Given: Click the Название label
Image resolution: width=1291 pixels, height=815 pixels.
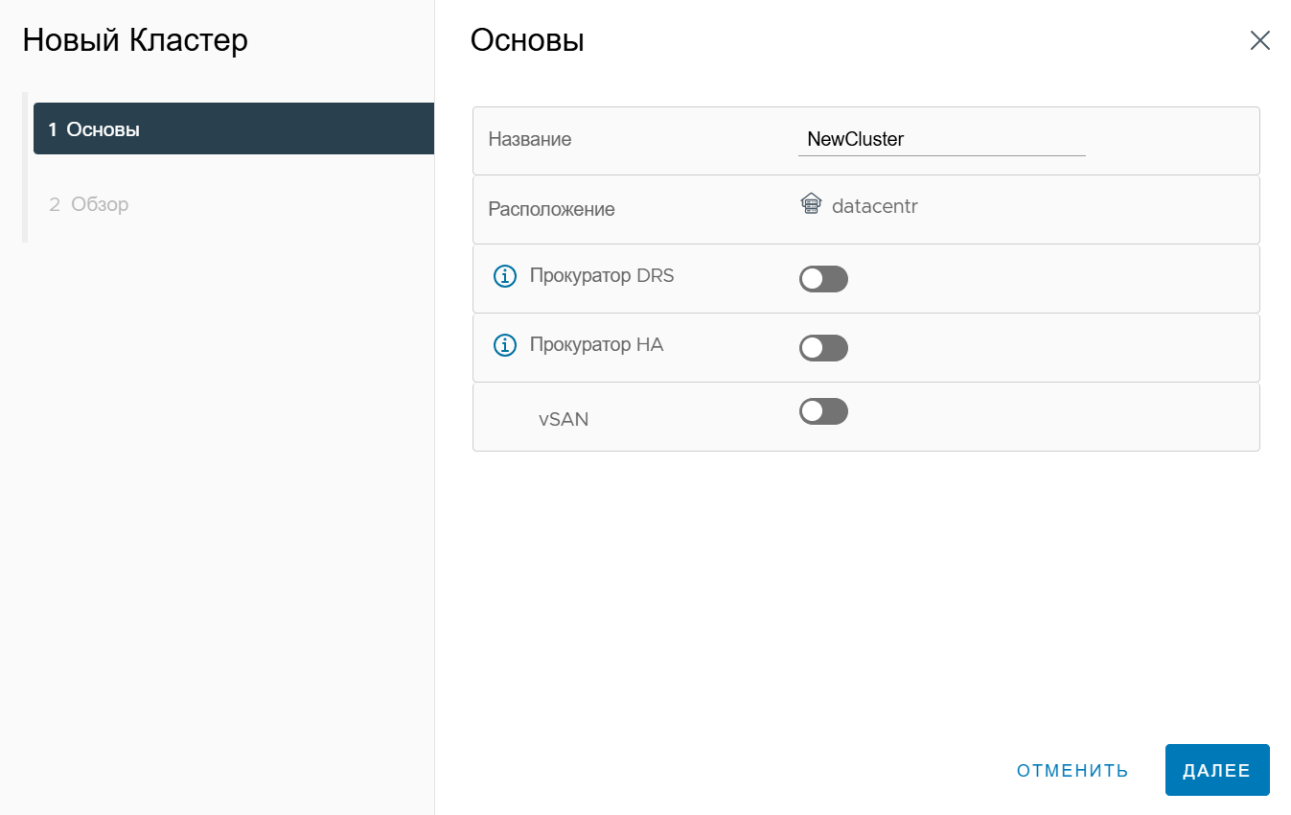Looking at the screenshot, I should point(530,139).
